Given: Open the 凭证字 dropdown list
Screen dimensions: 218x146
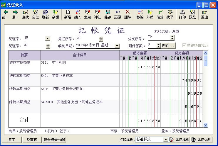Looking at the screenshot, I should click(x=48, y=38).
